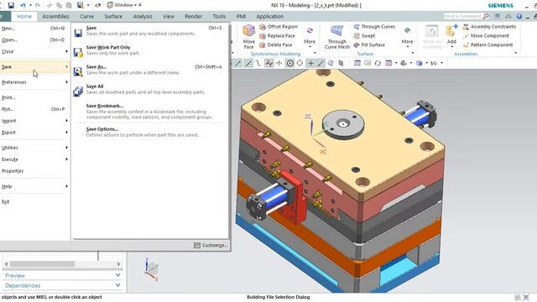The width and height of the screenshot is (537, 302).
Task: Open the Render ribbon tab
Action: click(x=193, y=17)
